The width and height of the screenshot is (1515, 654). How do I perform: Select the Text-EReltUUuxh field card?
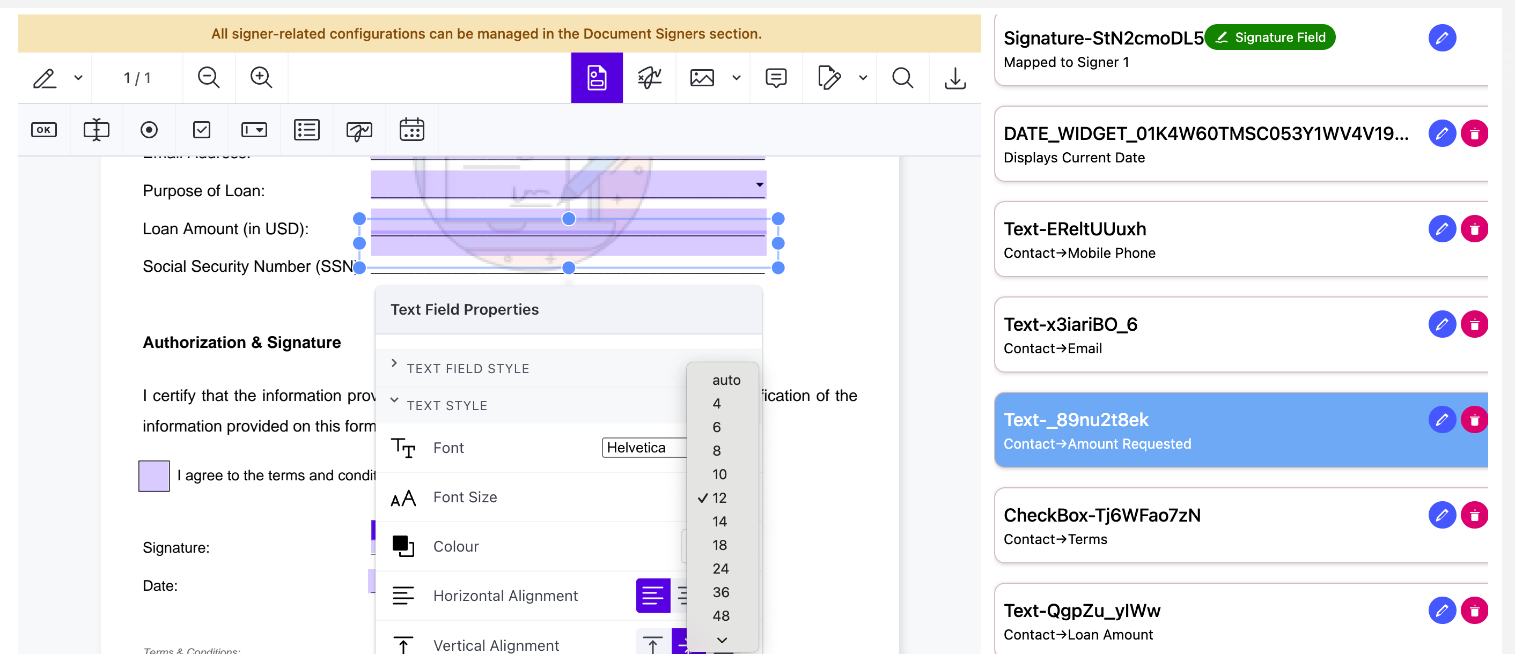click(x=1241, y=239)
